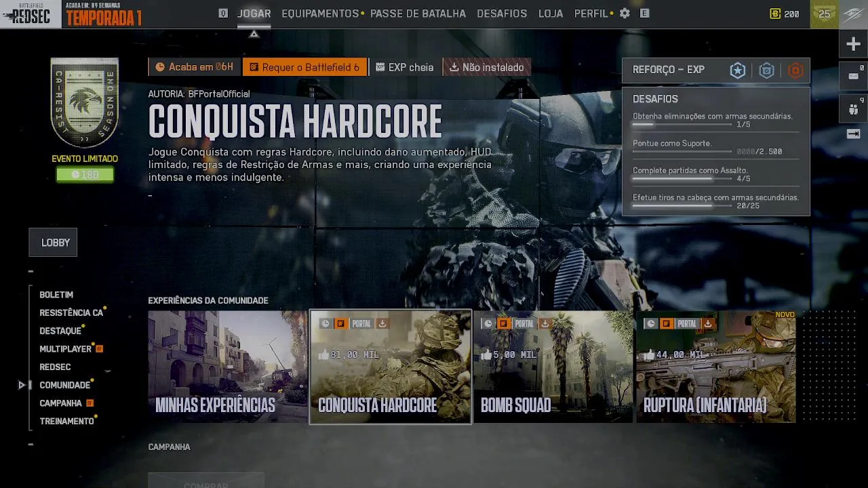Click the 'REFORÇO – EXP' header
Image resolution: width=868 pixels, height=488 pixels.
[669, 70]
